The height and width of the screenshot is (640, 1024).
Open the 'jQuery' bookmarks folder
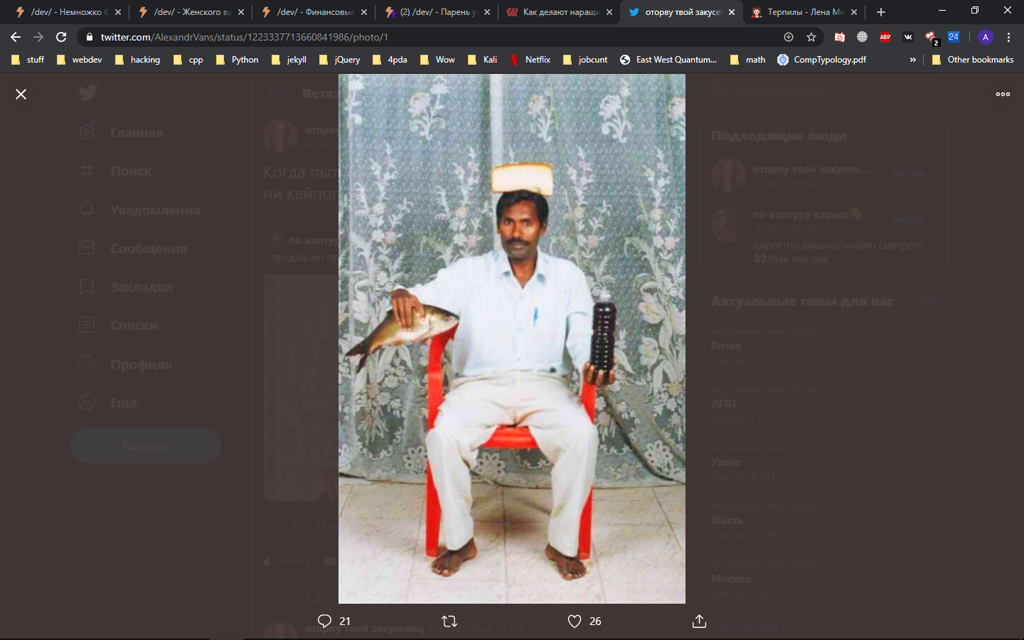(x=340, y=60)
